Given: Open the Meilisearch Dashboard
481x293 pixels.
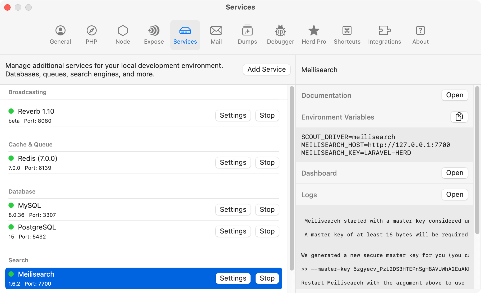Looking at the screenshot, I should pos(455,173).
